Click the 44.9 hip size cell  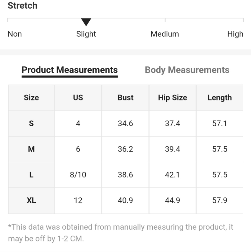point(173,200)
